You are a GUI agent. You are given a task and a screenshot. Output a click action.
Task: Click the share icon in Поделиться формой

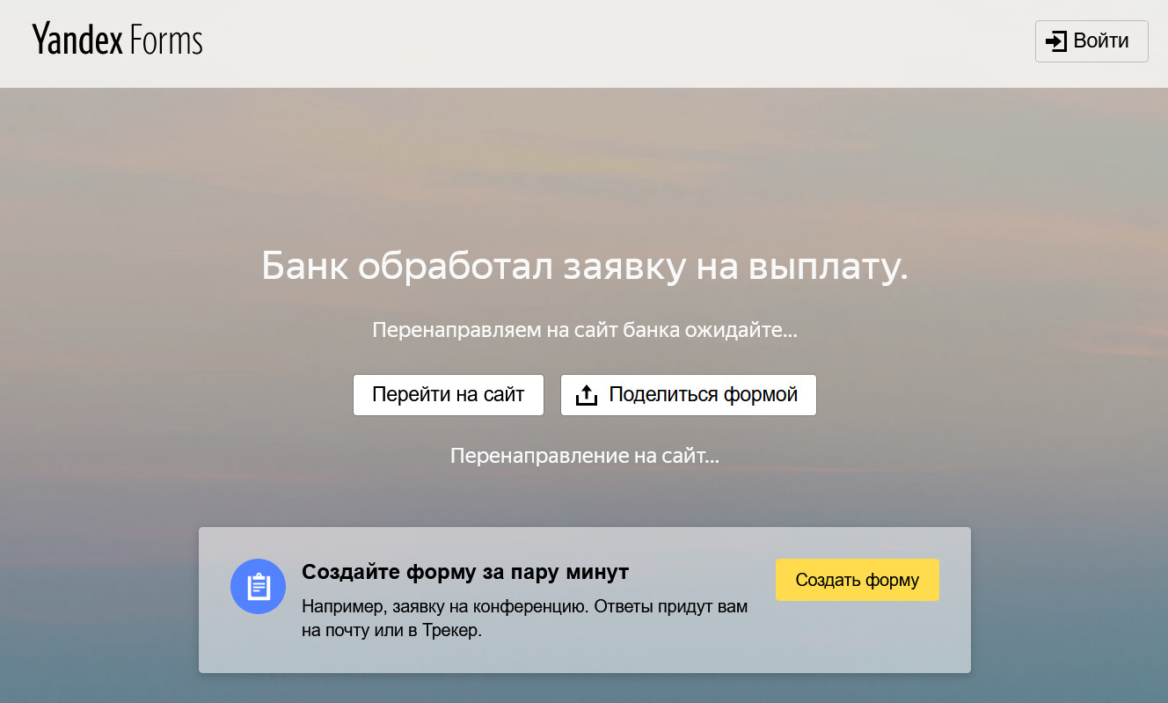click(x=586, y=395)
